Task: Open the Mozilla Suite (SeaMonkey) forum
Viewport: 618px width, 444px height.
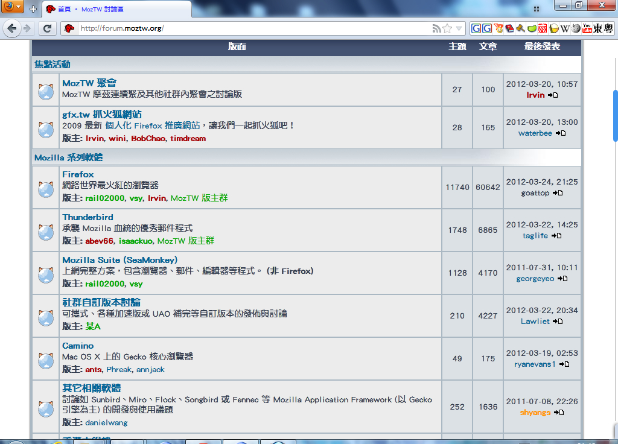Action: click(119, 260)
